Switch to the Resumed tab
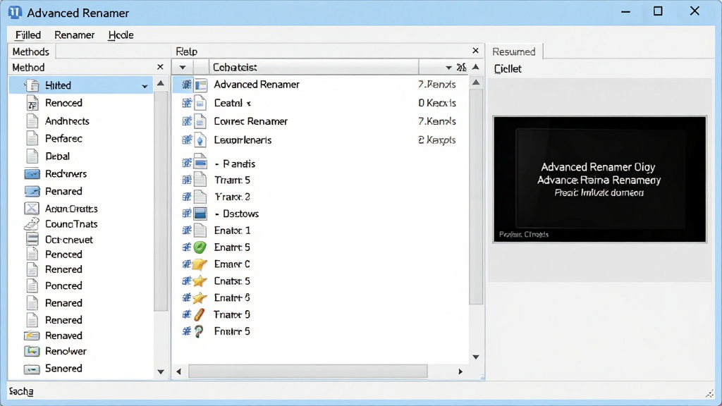The height and width of the screenshot is (406, 722). click(x=514, y=51)
